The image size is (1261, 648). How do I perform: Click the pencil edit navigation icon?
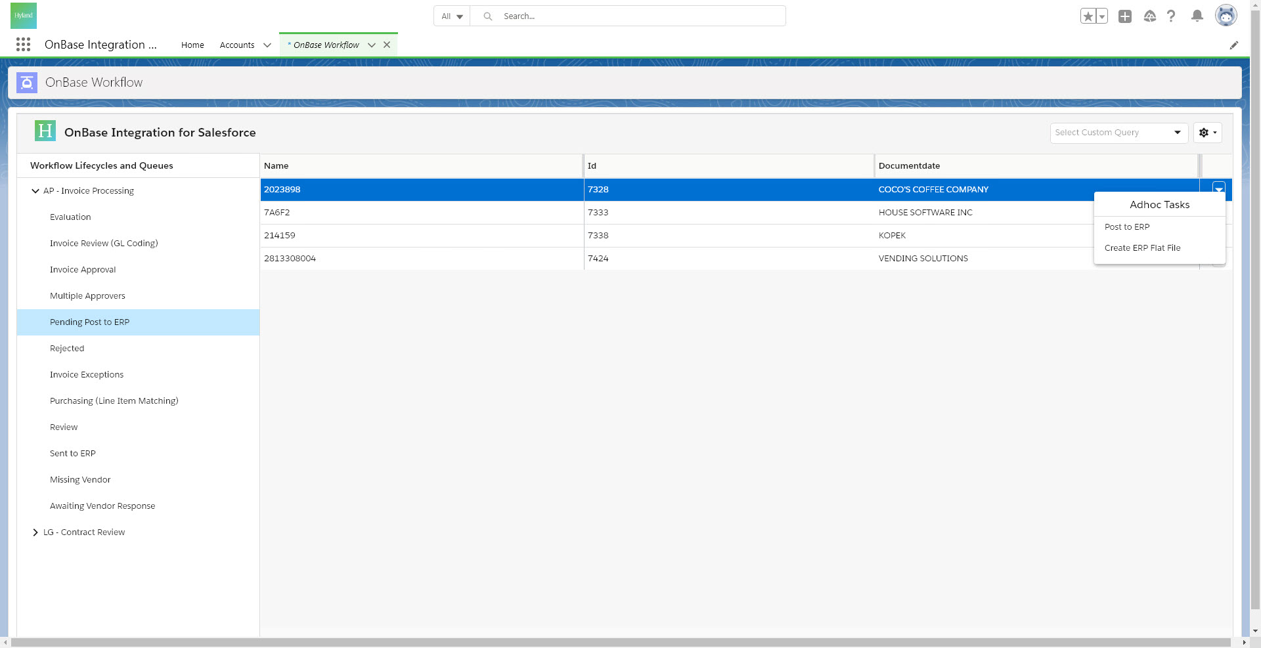(1234, 45)
